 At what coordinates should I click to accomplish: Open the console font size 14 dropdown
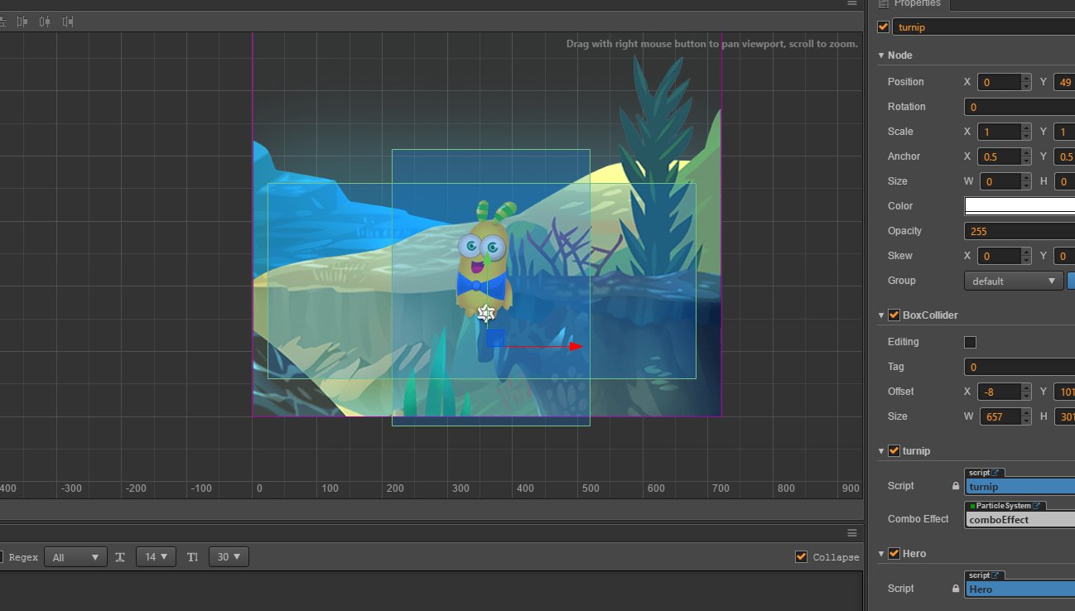point(156,557)
